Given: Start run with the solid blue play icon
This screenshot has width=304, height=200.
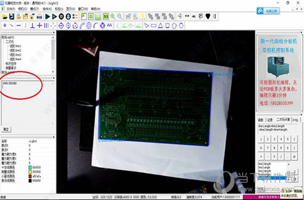Looking at the screenshot, I should coord(48,17).
